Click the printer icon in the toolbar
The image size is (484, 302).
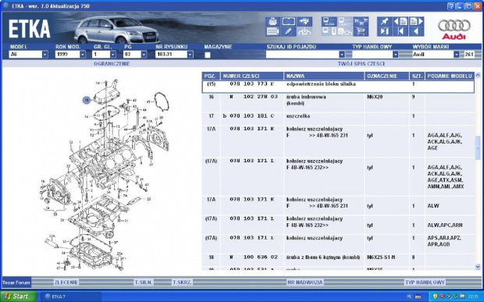(273, 22)
